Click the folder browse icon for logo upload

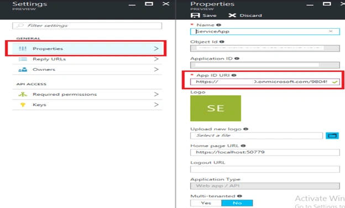(332, 136)
